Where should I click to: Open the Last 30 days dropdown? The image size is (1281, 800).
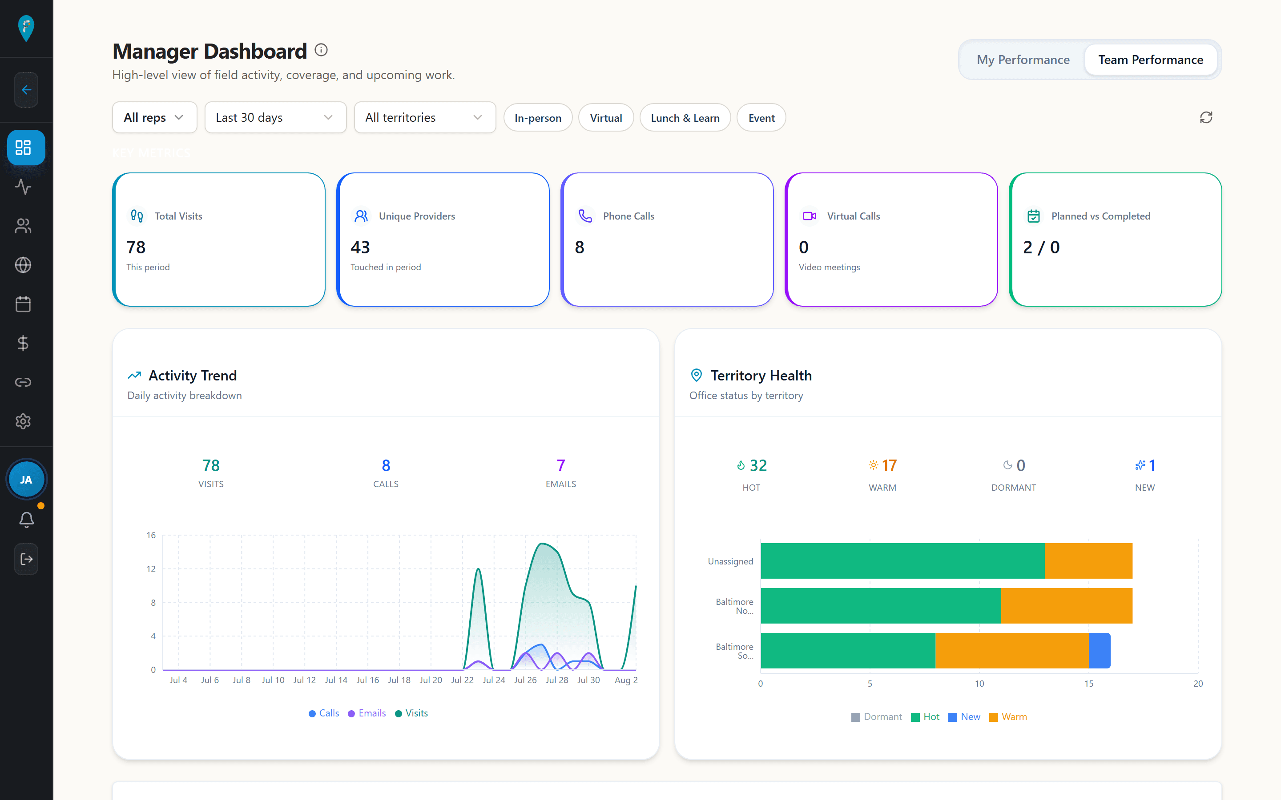[275, 117]
